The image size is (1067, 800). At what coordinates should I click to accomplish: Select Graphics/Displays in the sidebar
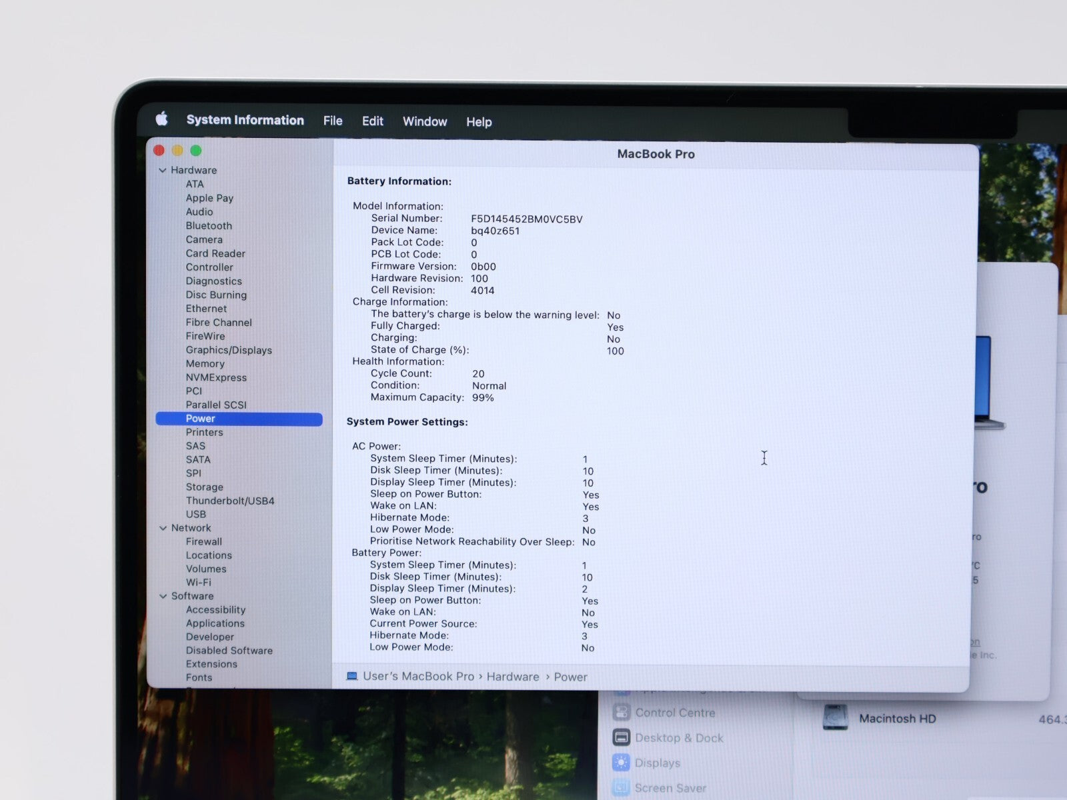[229, 350]
